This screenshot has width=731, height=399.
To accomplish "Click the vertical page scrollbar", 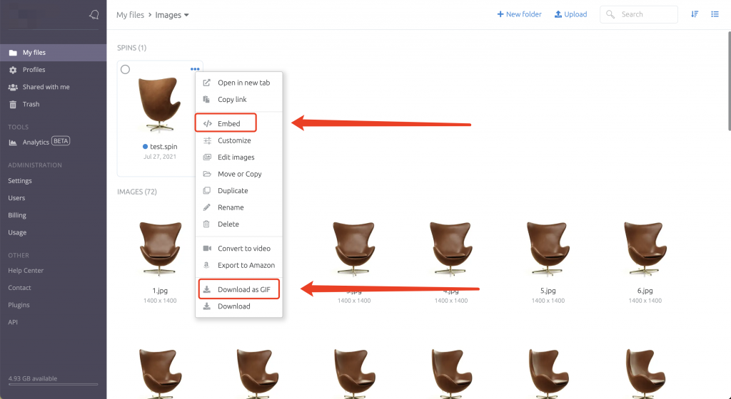I will click(729, 81).
